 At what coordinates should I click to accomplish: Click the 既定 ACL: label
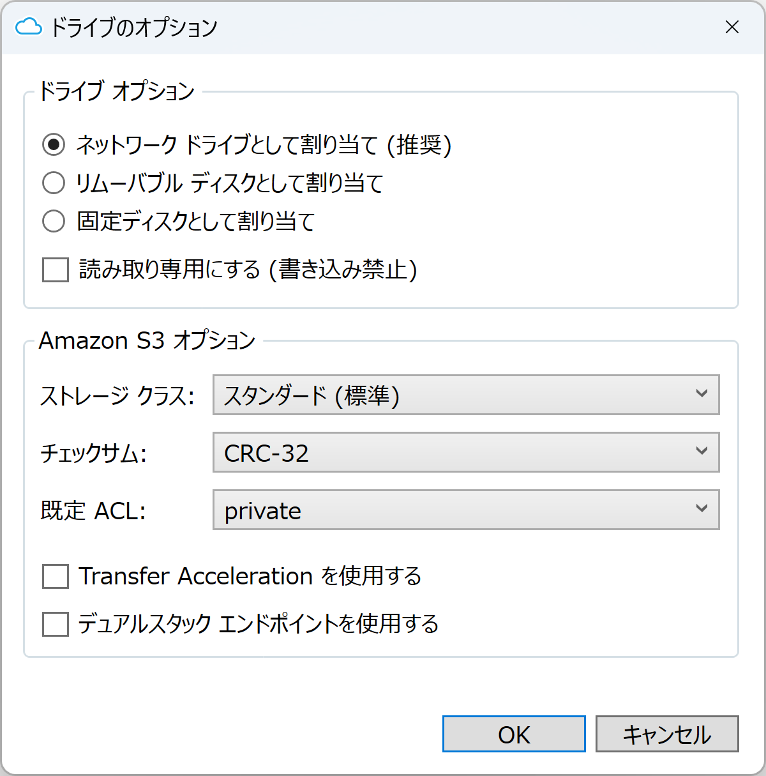click(x=93, y=511)
